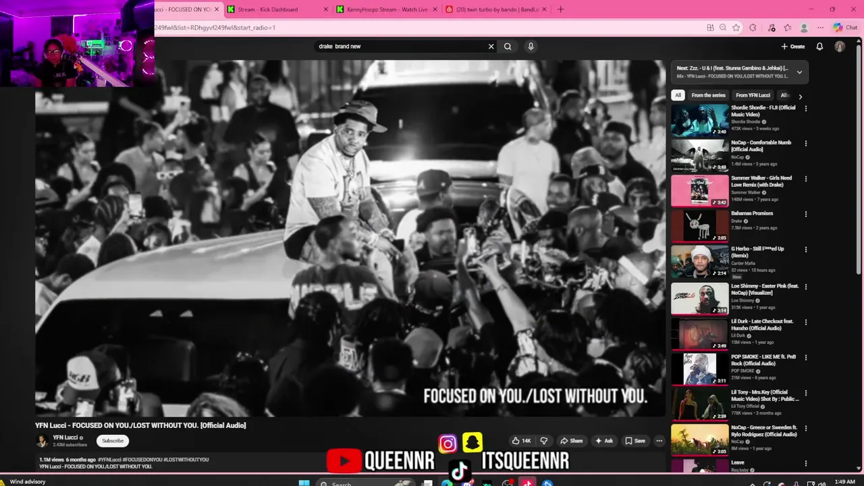864x486 pixels.
Task: Show more filter chips with right chevron
Action: 801,97
